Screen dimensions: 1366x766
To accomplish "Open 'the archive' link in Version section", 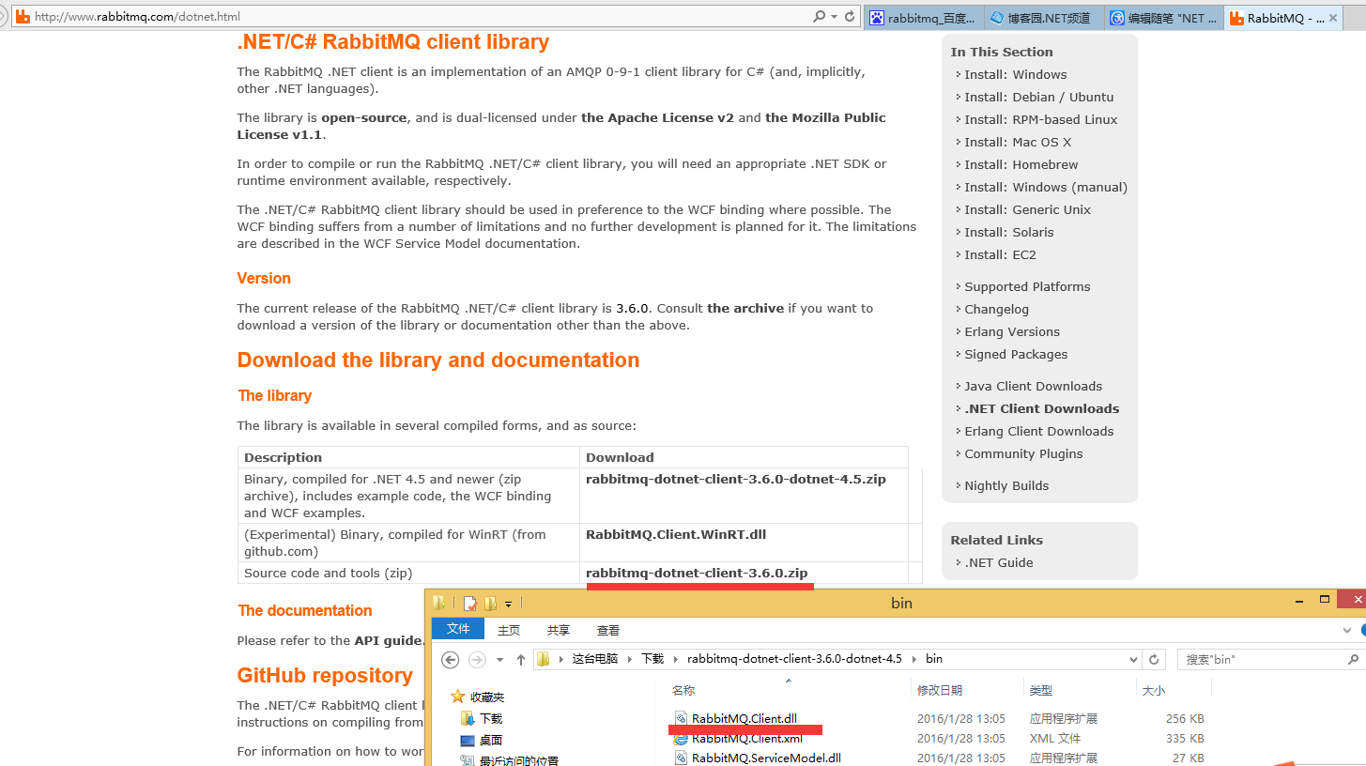I will [x=745, y=309].
